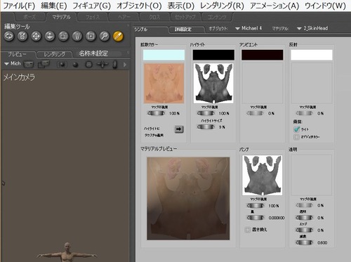Open the Mich figure dropdown in preview
The height and width of the screenshot is (262, 351).
13,64
